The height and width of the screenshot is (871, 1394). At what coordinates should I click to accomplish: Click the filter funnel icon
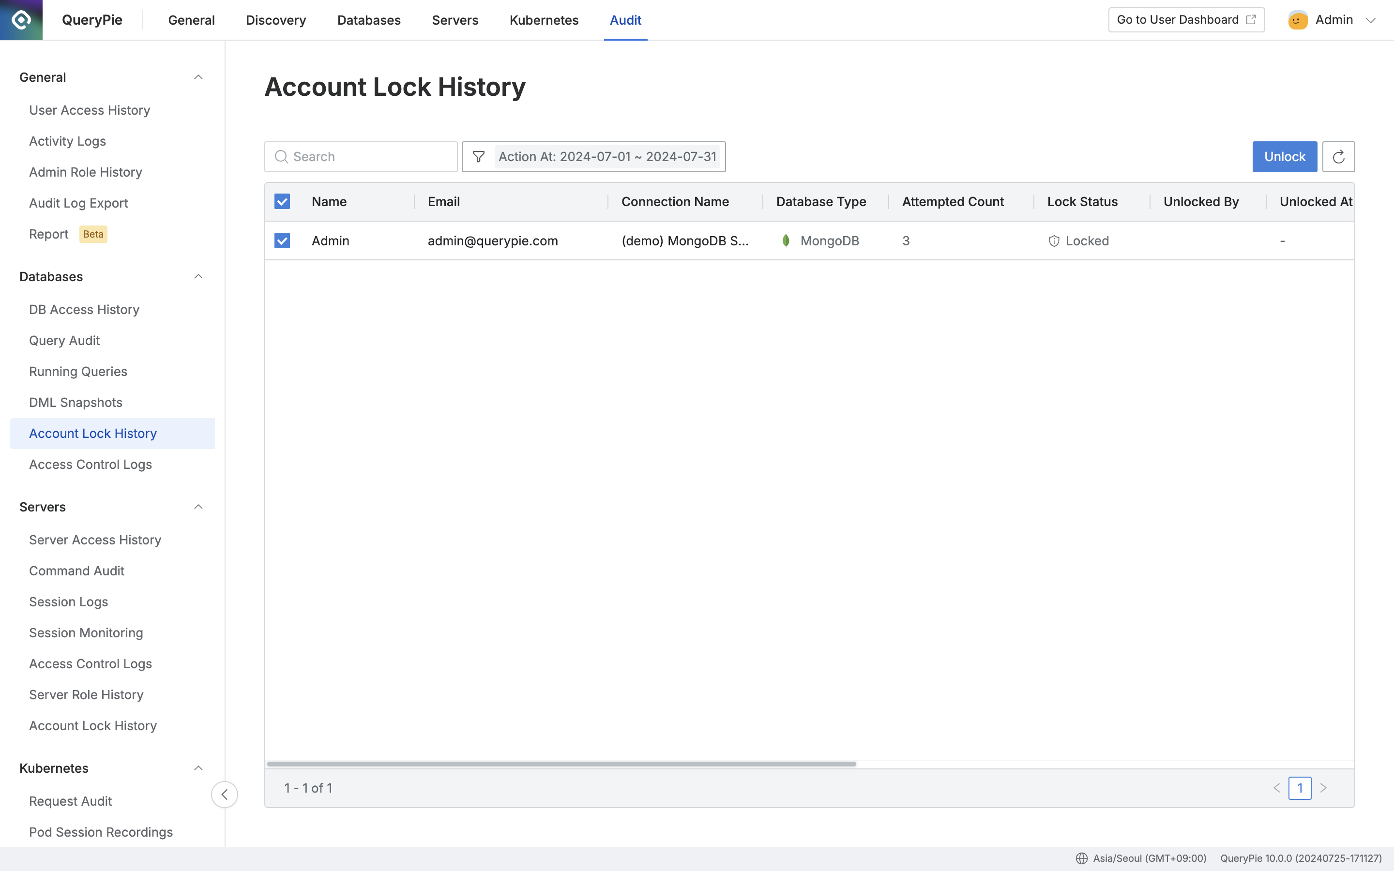point(478,157)
